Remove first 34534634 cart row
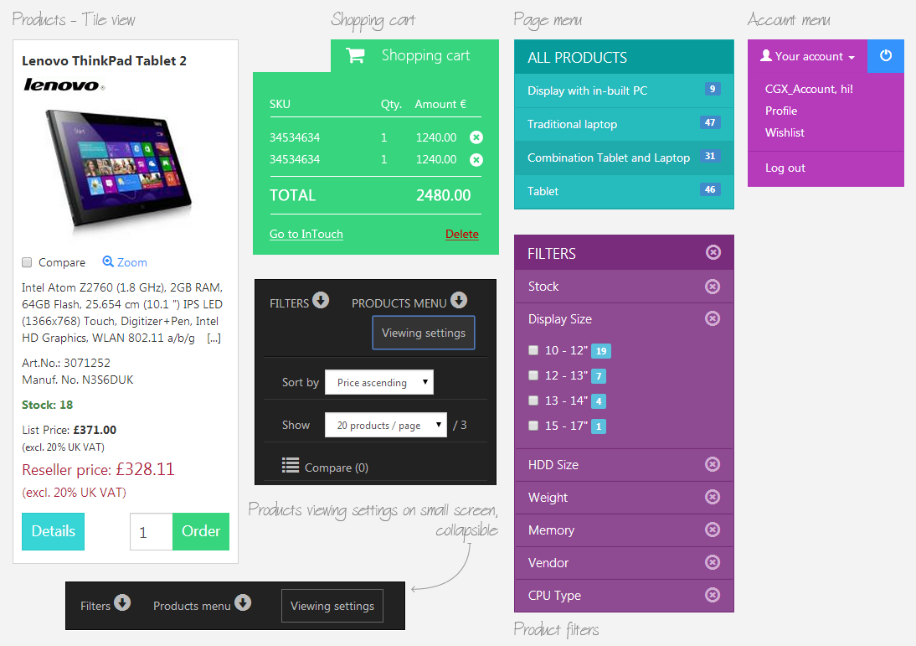 (x=476, y=137)
